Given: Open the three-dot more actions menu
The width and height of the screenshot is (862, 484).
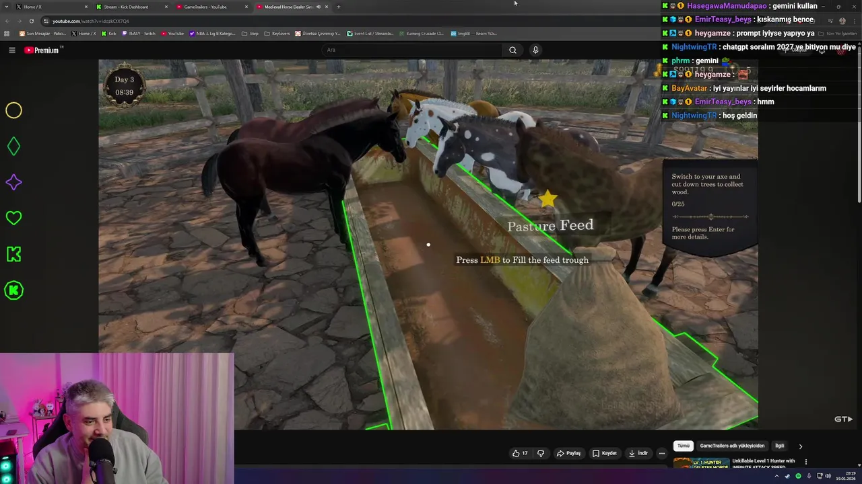Looking at the screenshot, I should [661, 453].
